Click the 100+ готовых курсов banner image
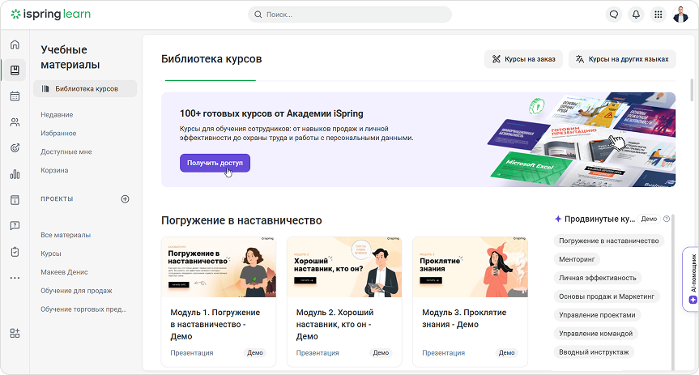The width and height of the screenshot is (699, 375). [582, 139]
